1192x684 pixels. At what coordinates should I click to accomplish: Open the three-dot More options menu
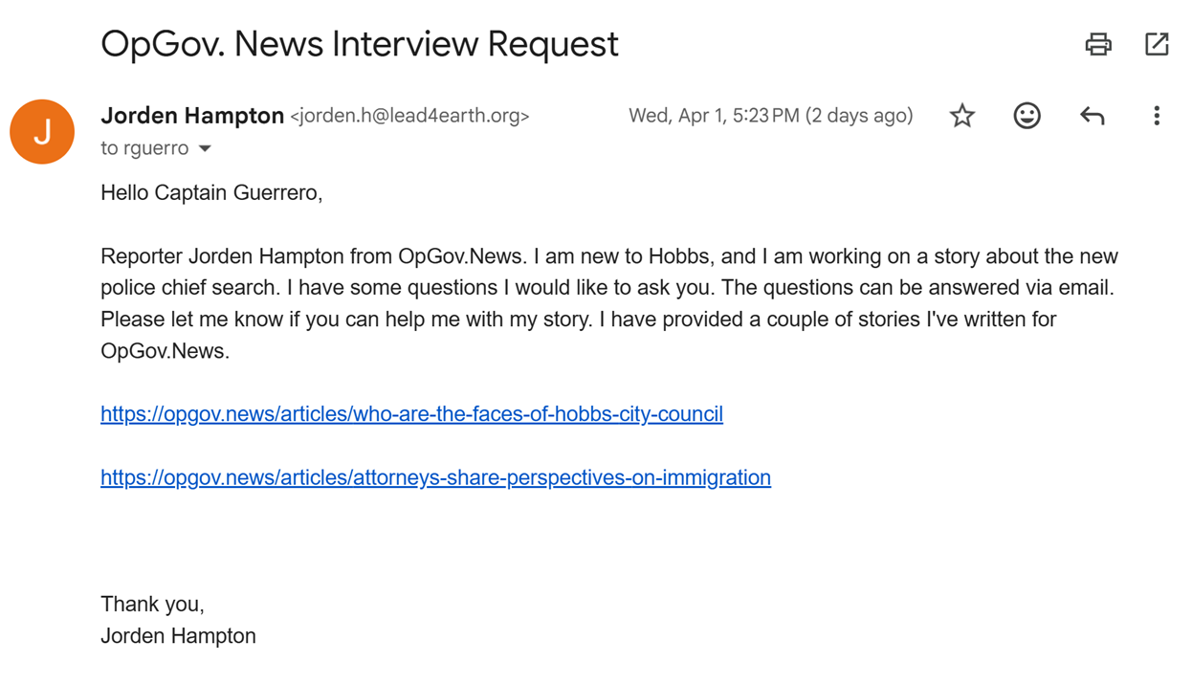(1157, 116)
